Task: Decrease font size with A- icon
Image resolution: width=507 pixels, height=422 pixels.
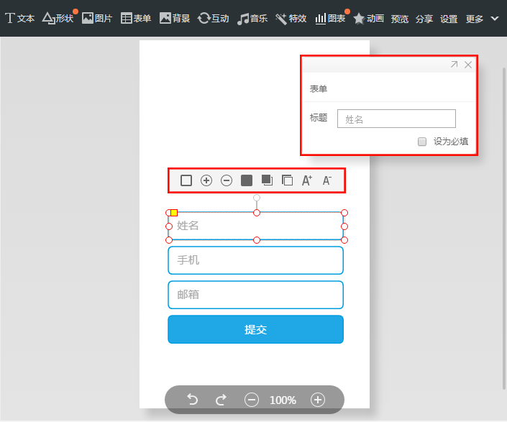Action: point(327,180)
